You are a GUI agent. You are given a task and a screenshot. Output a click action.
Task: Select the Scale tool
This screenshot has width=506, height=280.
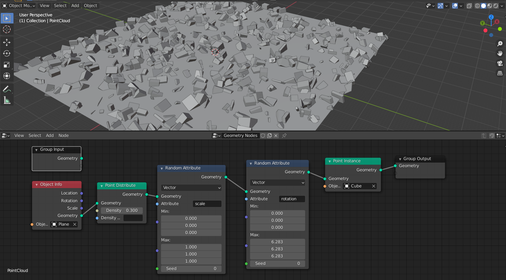point(7,65)
